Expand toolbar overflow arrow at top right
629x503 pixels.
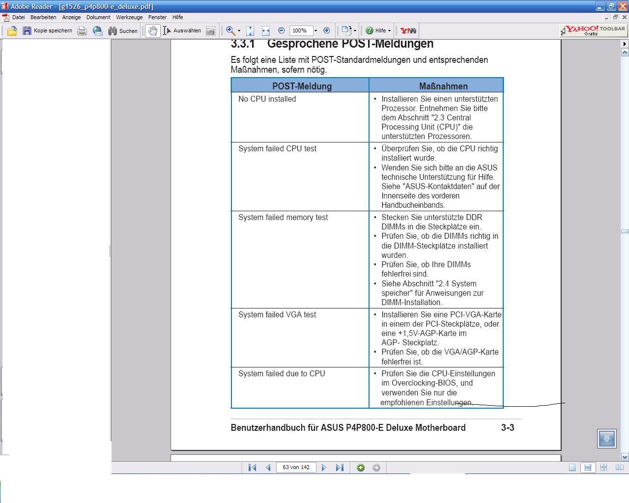tap(625, 44)
